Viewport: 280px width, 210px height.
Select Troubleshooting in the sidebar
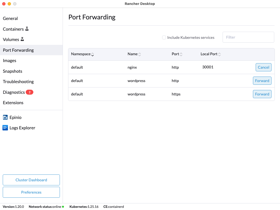click(x=18, y=82)
